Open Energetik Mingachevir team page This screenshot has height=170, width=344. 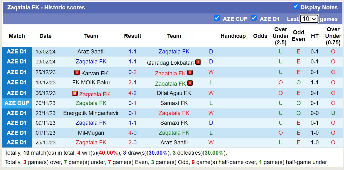(x=91, y=113)
